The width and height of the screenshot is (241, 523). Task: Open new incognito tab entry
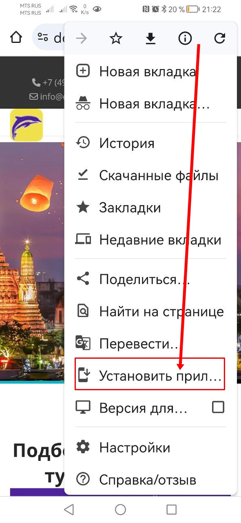[151, 104]
